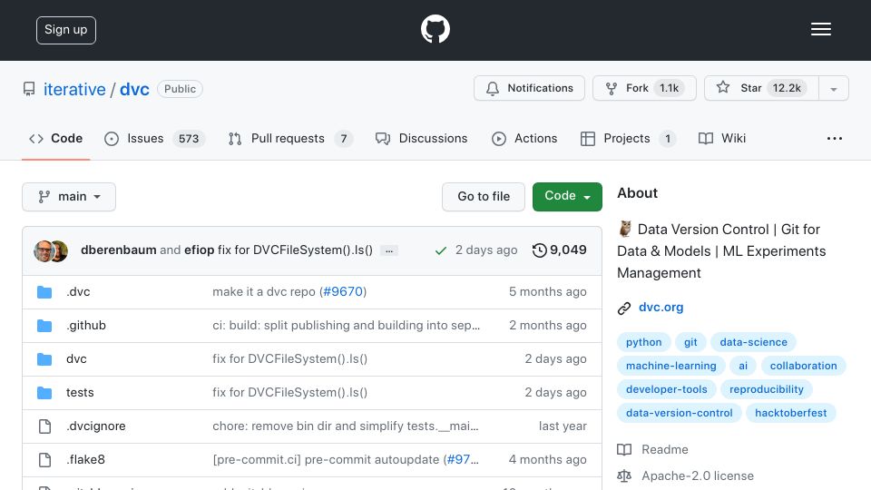Open the iterative owner link

(x=74, y=90)
